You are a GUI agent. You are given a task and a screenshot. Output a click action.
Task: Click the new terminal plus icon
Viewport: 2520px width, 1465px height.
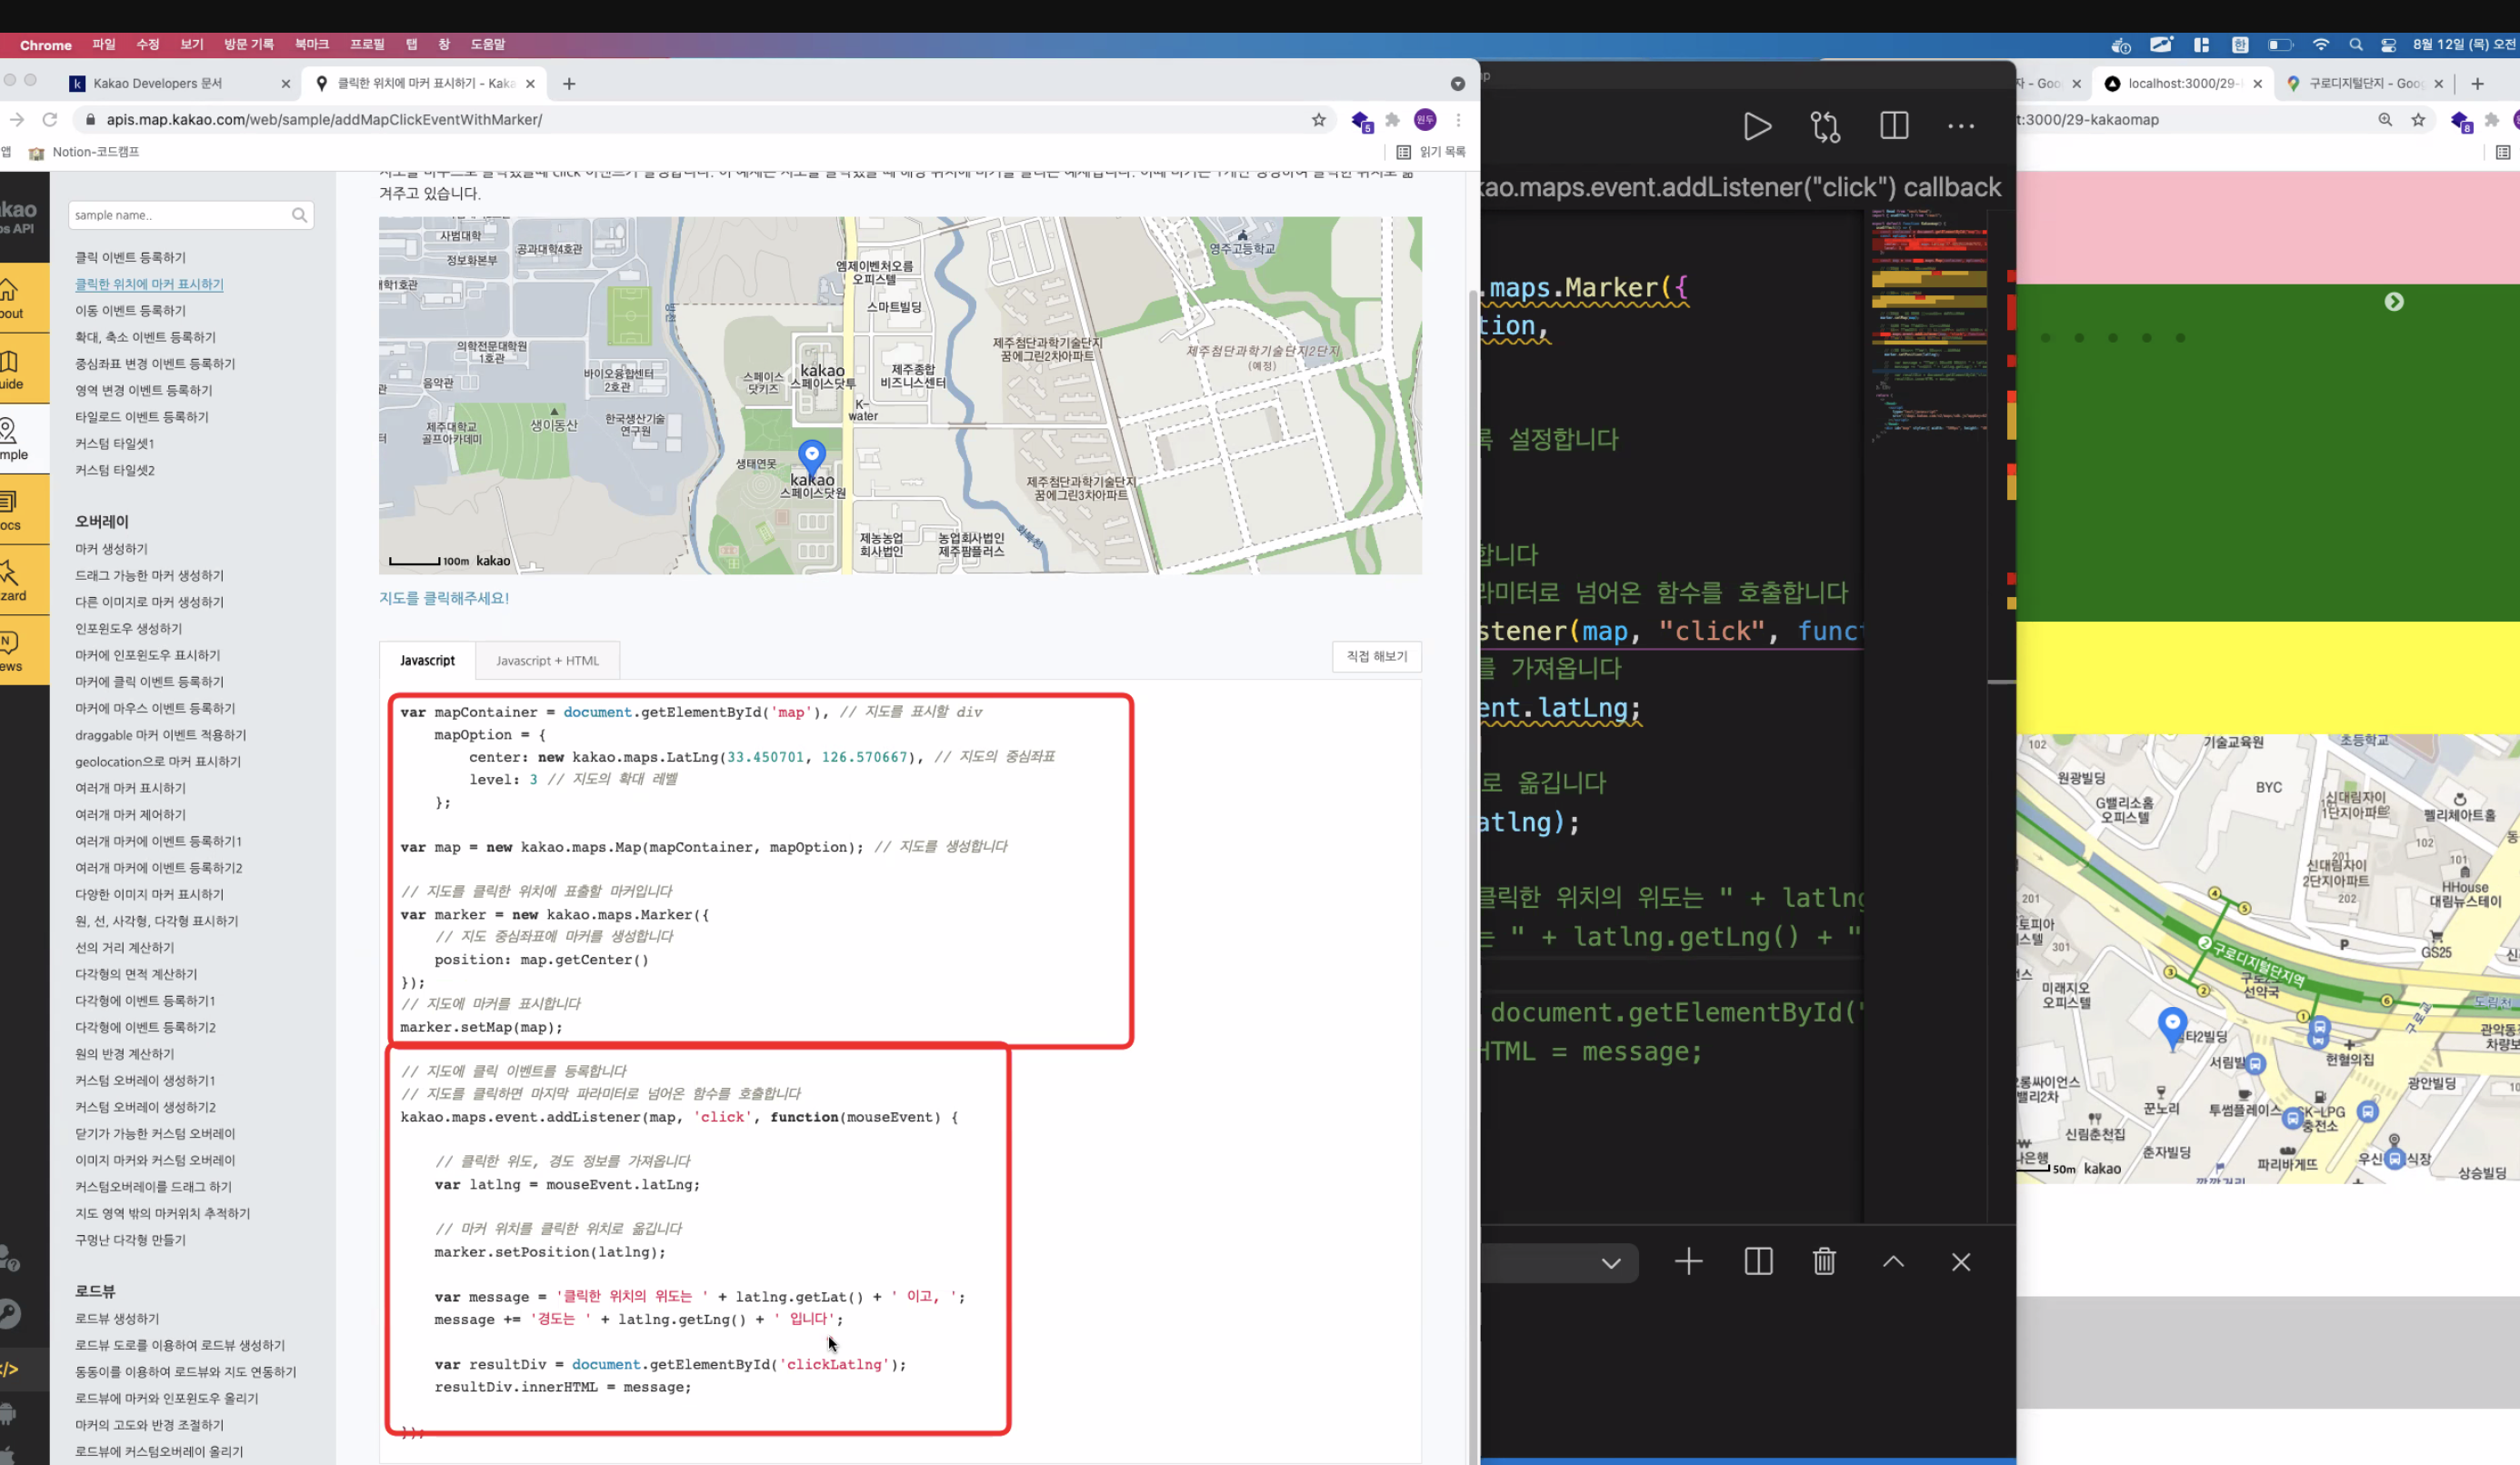tap(1688, 1262)
